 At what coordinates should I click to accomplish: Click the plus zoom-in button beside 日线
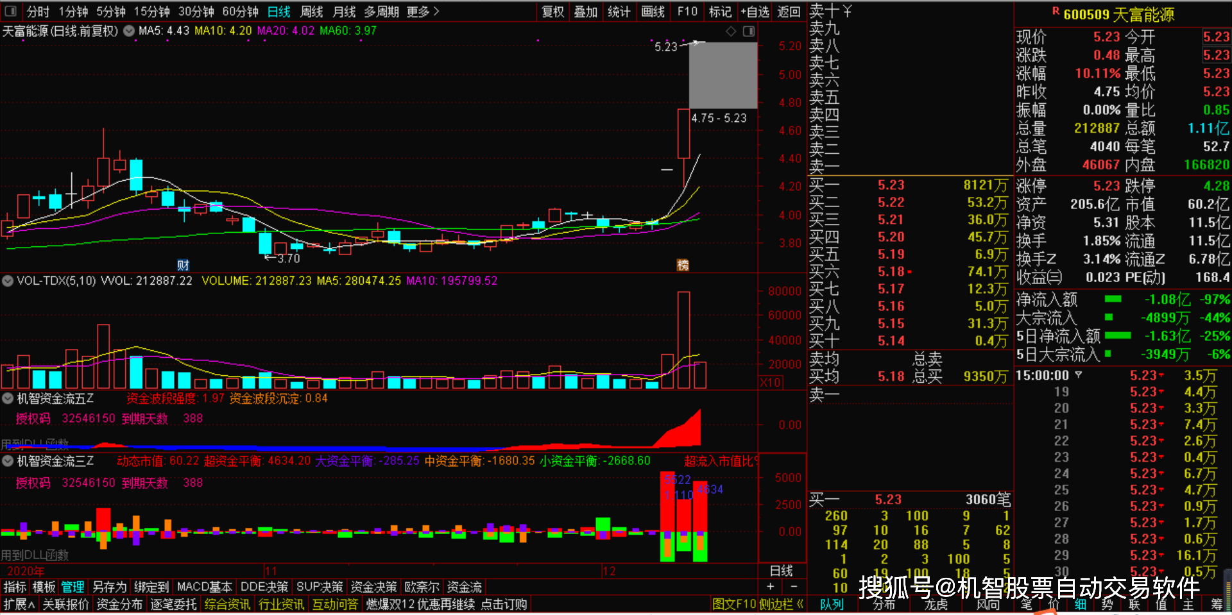[770, 586]
